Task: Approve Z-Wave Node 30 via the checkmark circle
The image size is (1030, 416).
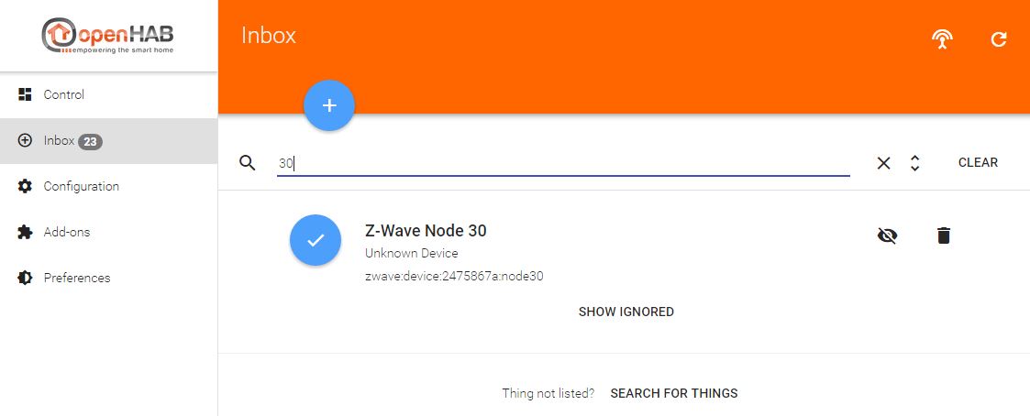Action: pyautogui.click(x=316, y=240)
